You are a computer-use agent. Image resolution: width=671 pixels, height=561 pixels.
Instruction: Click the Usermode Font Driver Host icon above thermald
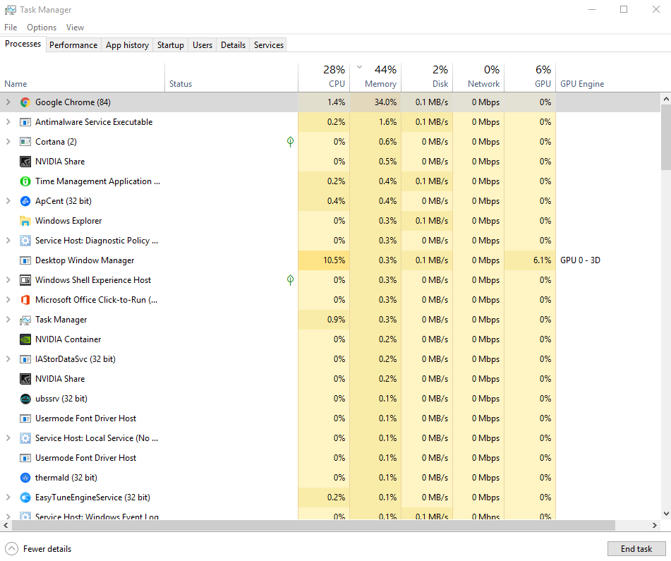tap(25, 458)
